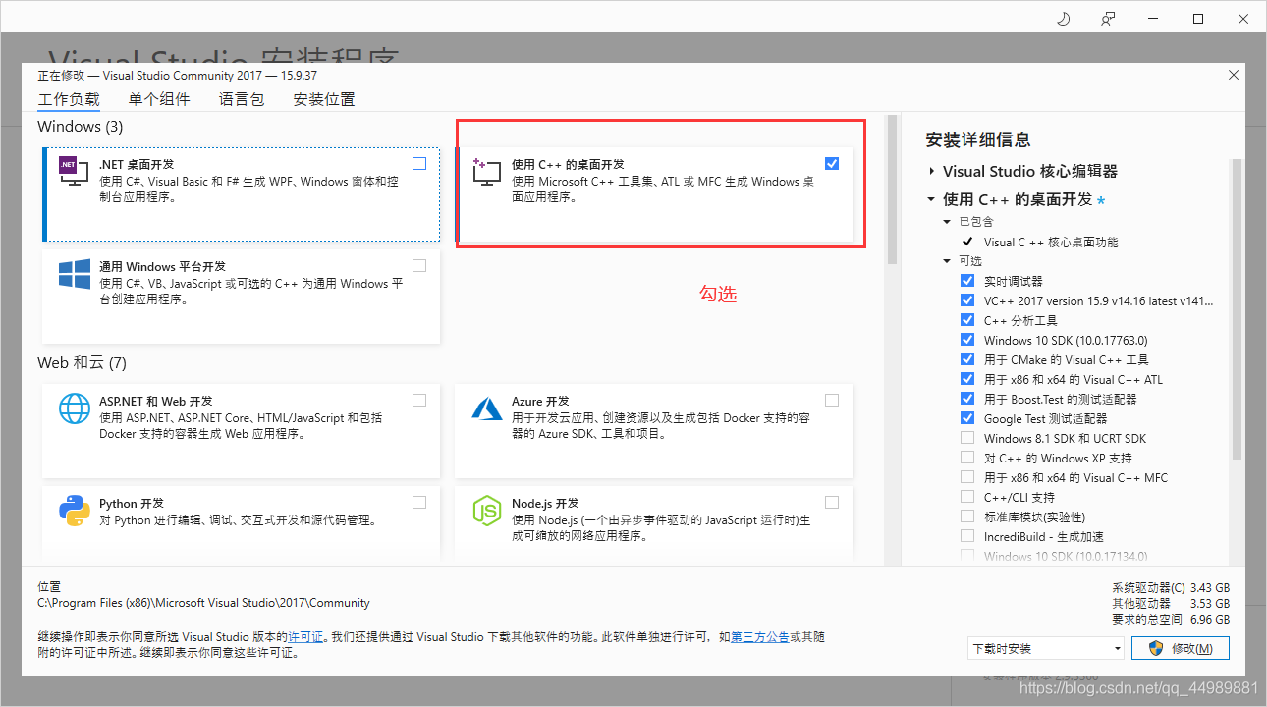Click the Node.js hexagon icon
The height and width of the screenshot is (707, 1267).
(487, 511)
